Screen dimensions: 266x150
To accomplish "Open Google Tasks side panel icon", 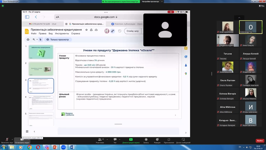I will click(186, 57).
